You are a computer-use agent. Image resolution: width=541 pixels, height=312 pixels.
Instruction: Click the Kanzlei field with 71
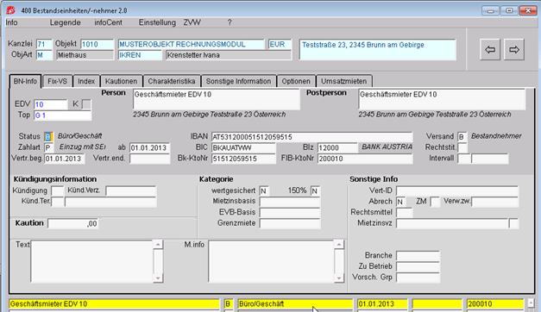pyautogui.click(x=44, y=44)
